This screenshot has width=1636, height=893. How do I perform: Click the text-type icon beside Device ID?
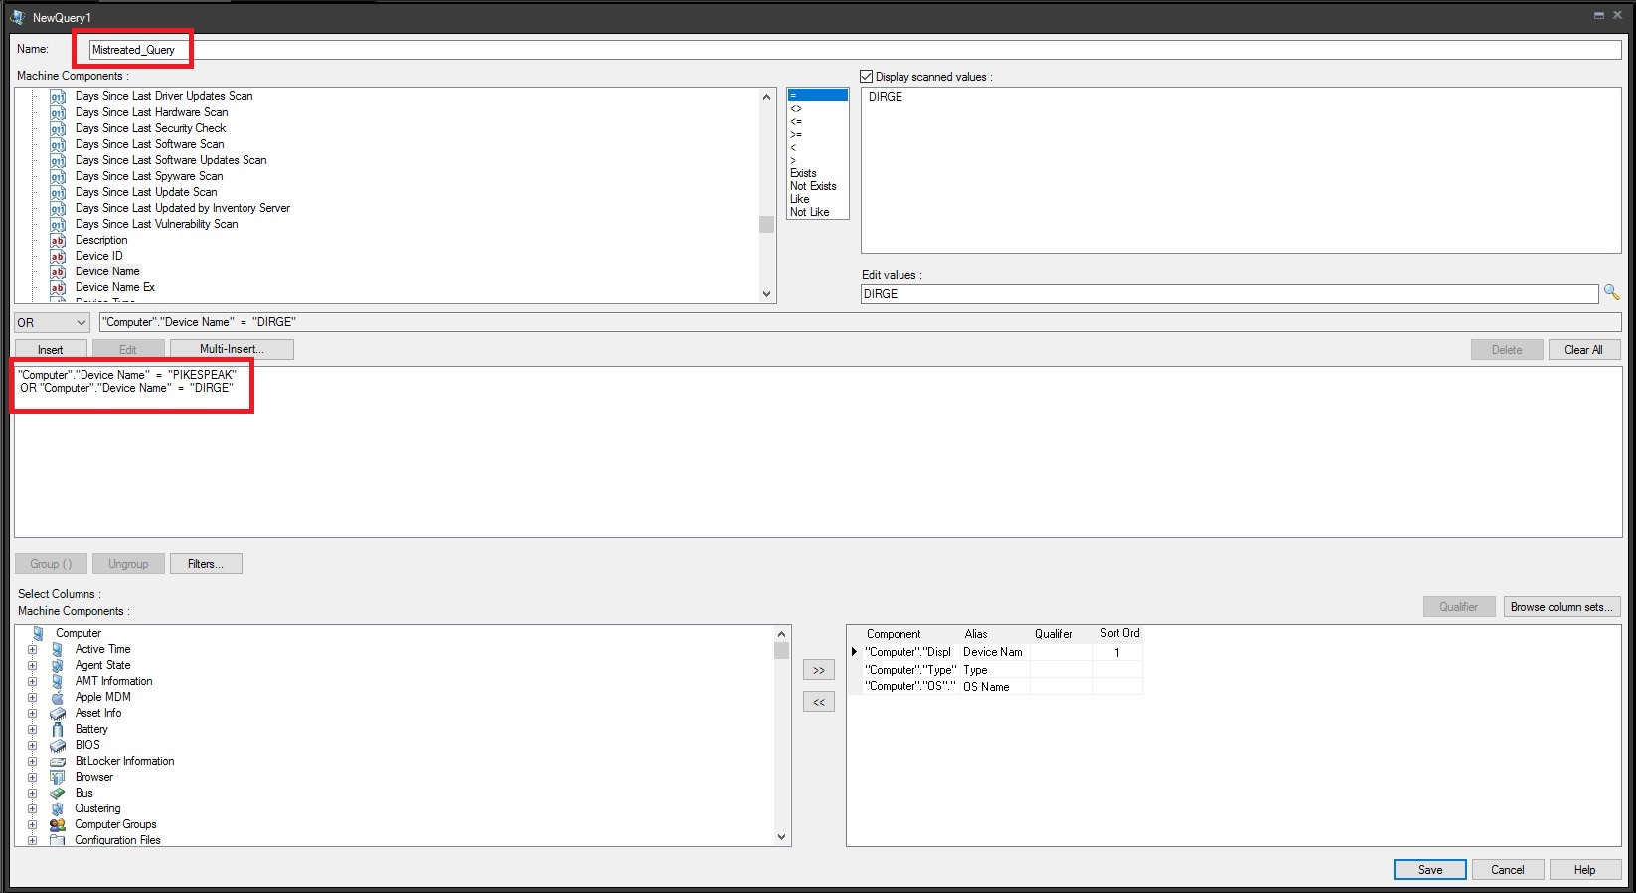58,257
